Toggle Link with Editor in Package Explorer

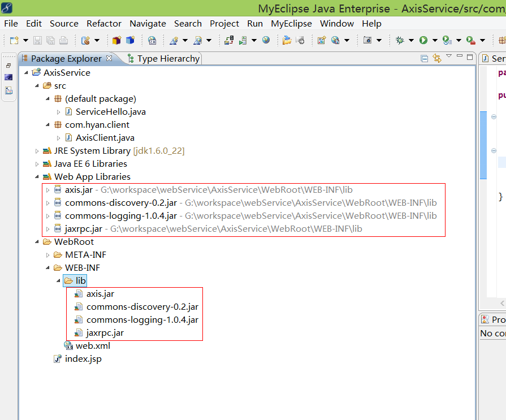click(437, 58)
